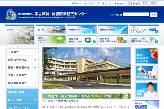Click the 検索 search button

[x=154, y=15]
